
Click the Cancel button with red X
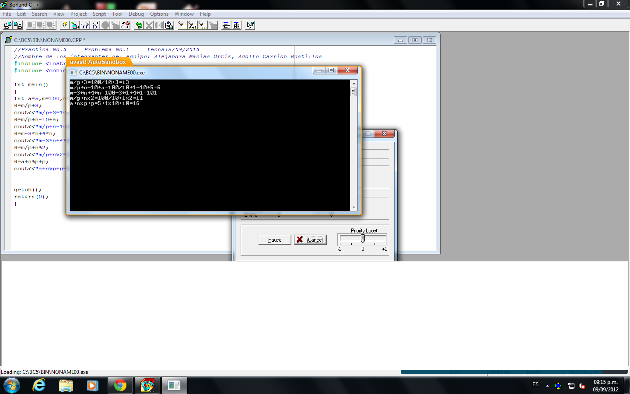click(x=310, y=239)
